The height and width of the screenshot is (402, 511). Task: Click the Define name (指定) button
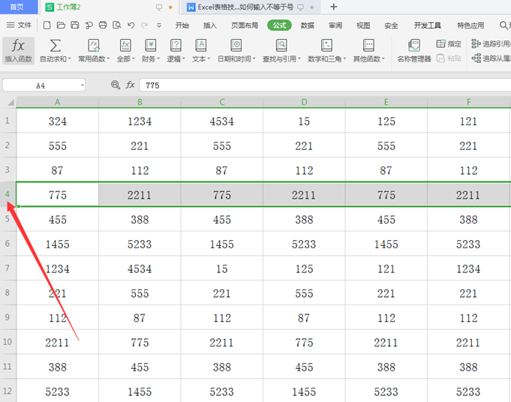click(449, 44)
